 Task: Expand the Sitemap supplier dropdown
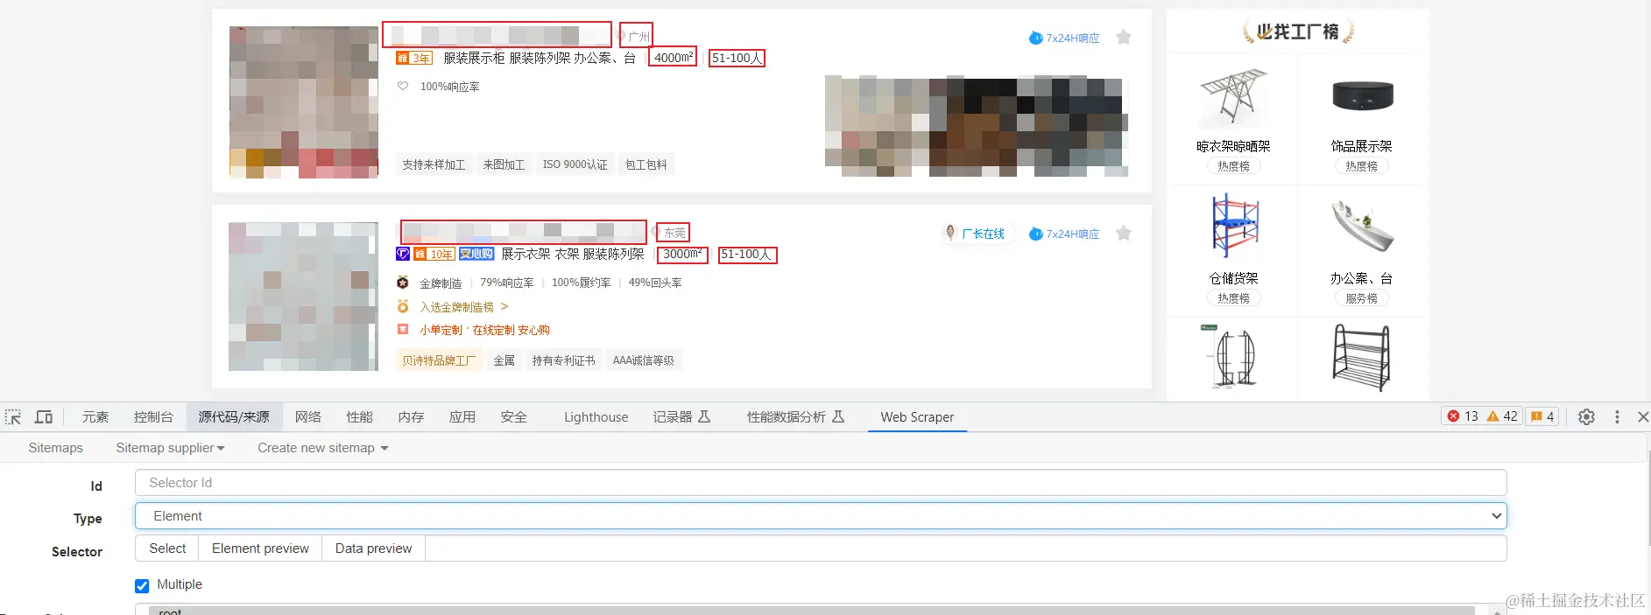(x=170, y=448)
